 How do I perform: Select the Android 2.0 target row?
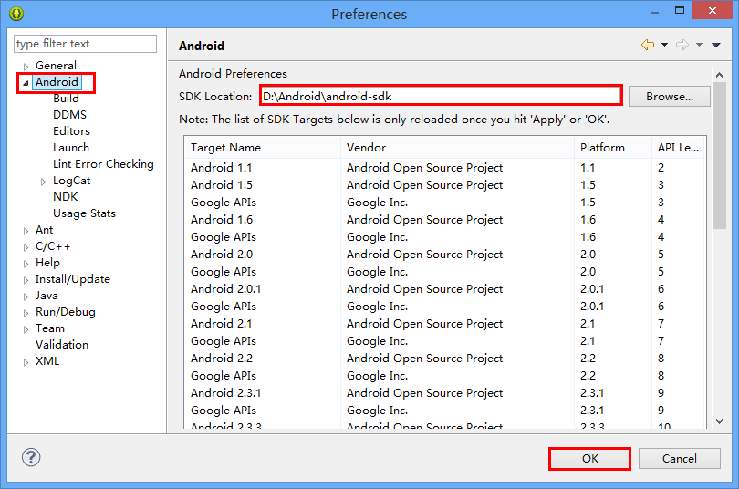(x=445, y=255)
